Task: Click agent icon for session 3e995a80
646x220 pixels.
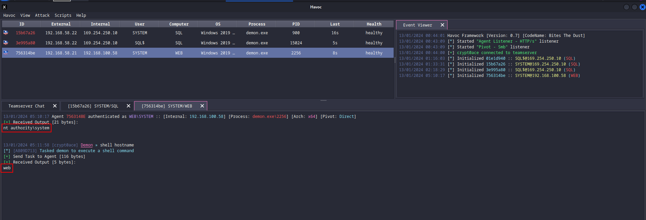Action: click(x=6, y=43)
